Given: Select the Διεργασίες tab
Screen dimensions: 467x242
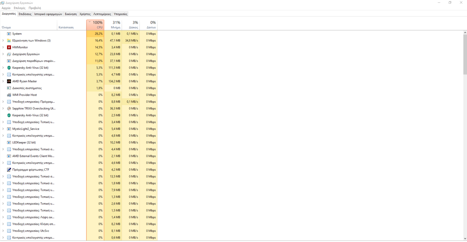Looking at the screenshot, I should tap(9, 14).
